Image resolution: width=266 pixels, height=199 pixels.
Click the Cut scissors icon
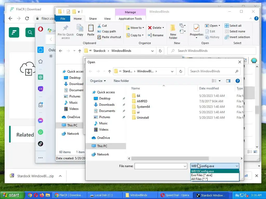[99, 26]
